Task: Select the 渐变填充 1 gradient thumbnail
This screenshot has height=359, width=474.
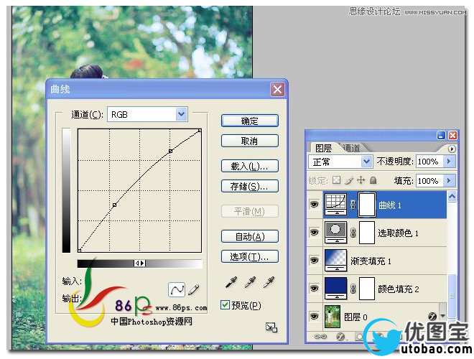Action: 336,260
